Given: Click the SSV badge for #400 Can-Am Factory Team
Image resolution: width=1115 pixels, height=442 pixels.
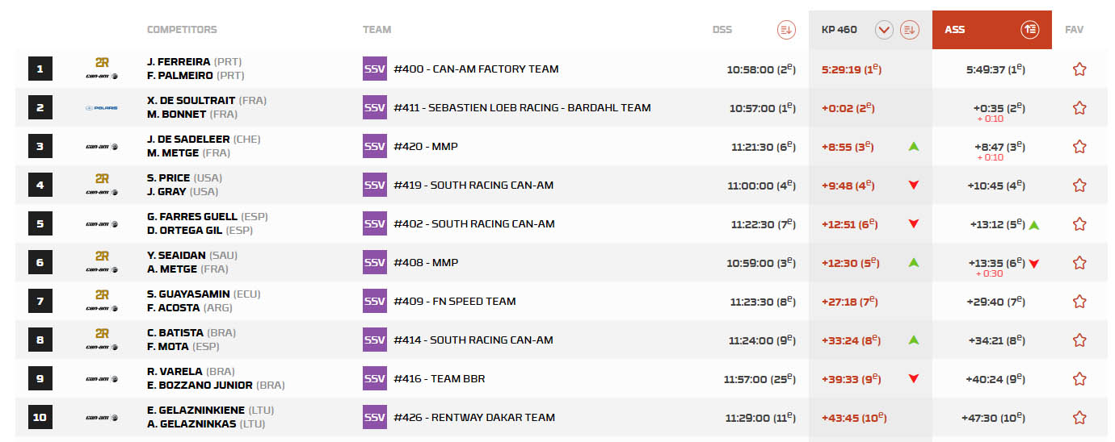Looking at the screenshot, I should click(375, 69).
